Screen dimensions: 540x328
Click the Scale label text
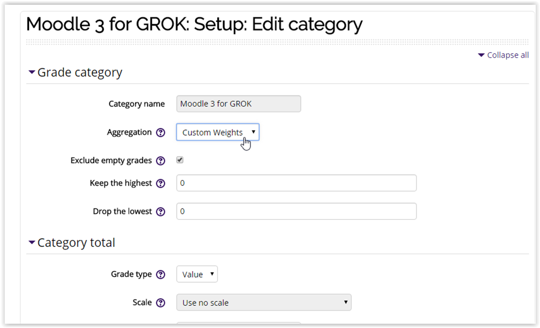pyautogui.click(x=142, y=303)
